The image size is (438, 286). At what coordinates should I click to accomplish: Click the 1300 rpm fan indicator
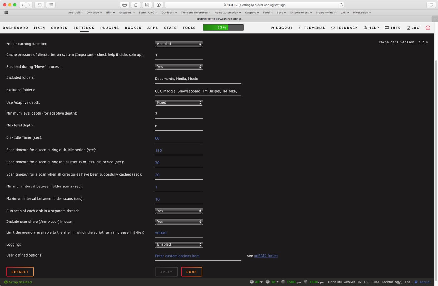[313, 282]
